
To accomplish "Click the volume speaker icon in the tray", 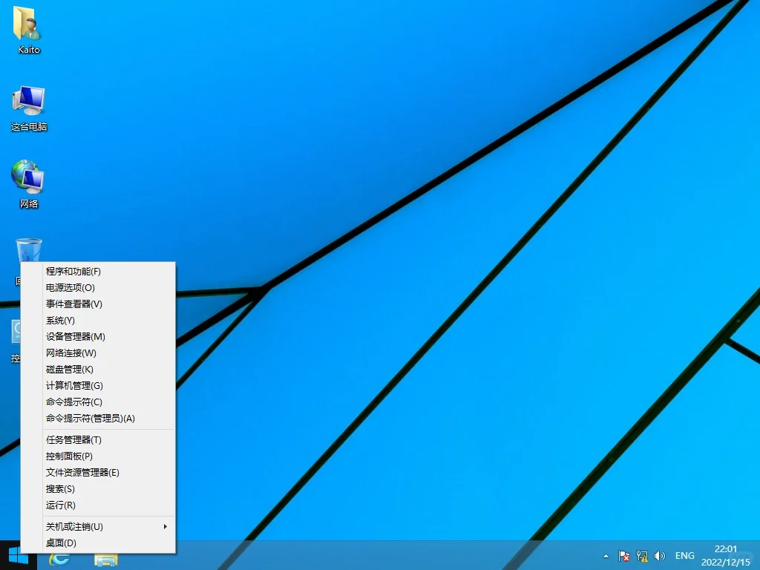I will click(660, 556).
